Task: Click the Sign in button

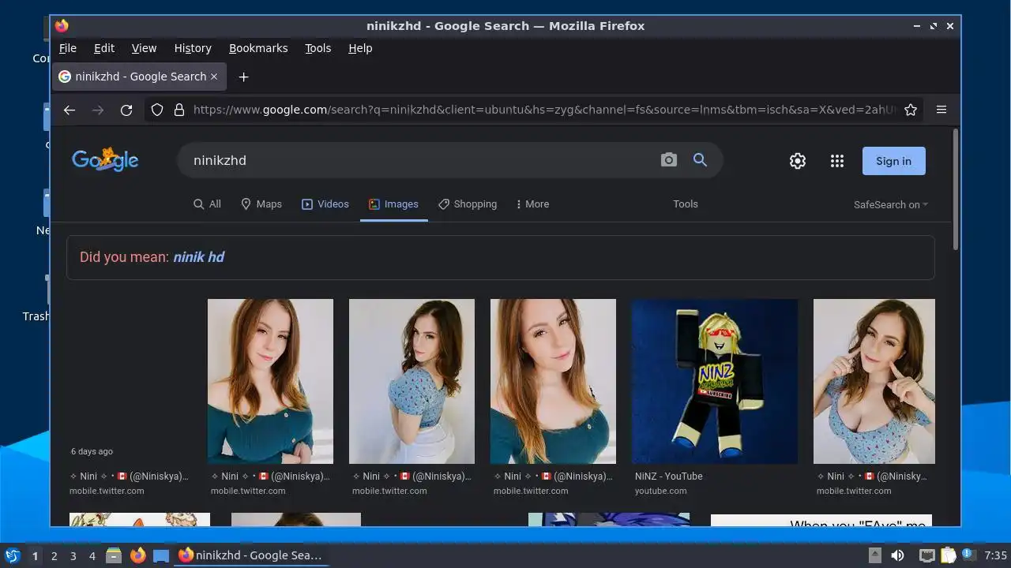Action: (x=893, y=161)
